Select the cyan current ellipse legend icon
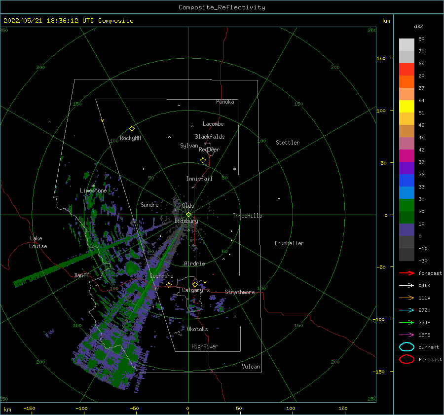The height and width of the screenshot is (415, 444). (x=407, y=347)
